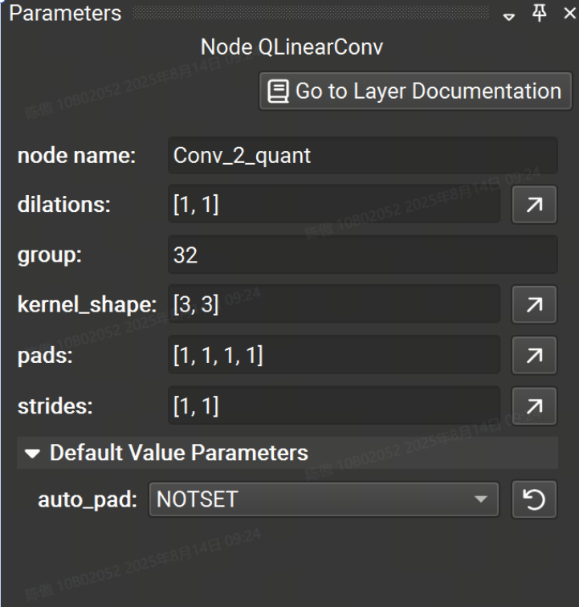Open the strides value editor arrow
This screenshot has width=579, height=607.
pyautogui.click(x=534, y=406)
